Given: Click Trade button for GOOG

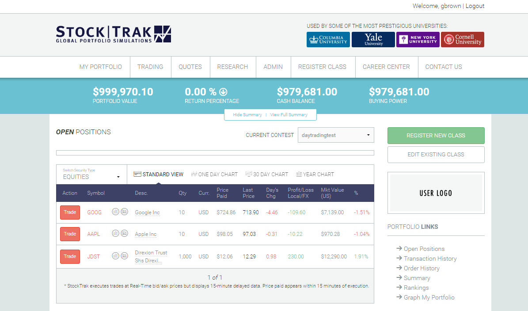Looking at the screenshot, I should click(70, 212).
